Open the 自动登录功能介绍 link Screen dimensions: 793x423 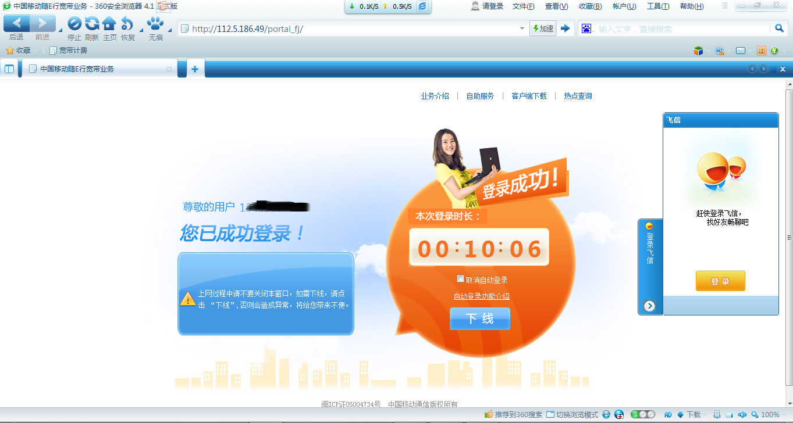coord(482,296)
